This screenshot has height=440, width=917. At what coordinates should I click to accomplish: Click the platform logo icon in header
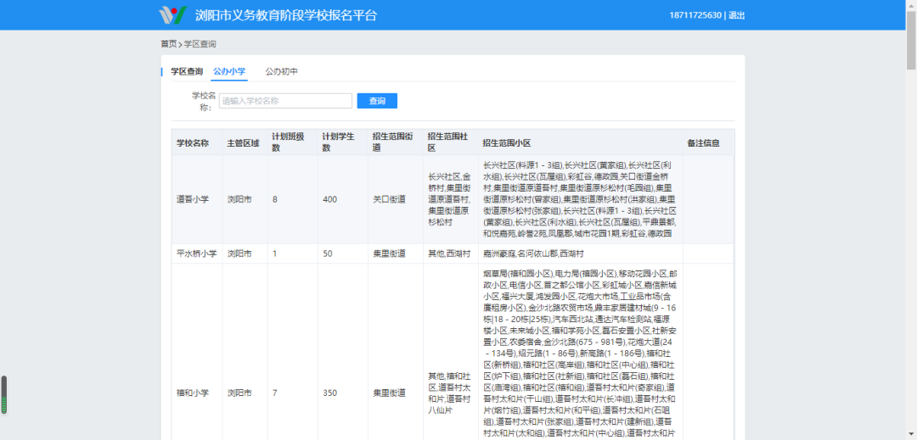(173, 15)
